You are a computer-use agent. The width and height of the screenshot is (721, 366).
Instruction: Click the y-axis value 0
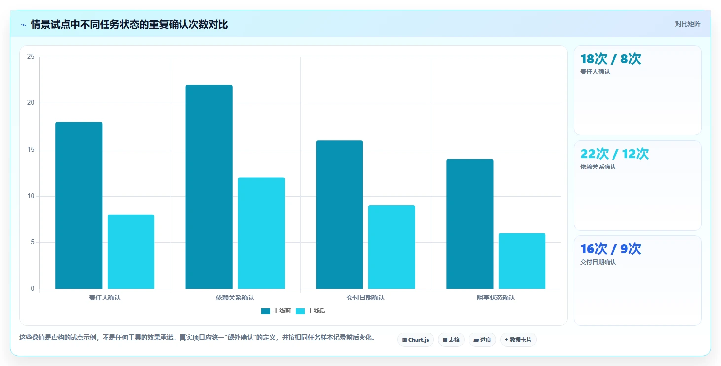pos(33,289)
